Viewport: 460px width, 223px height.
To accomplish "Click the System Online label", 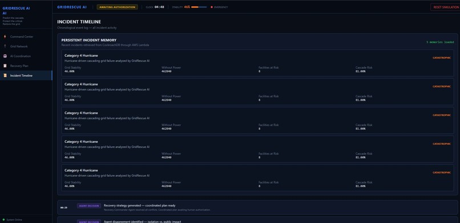I will pos(14,220).
